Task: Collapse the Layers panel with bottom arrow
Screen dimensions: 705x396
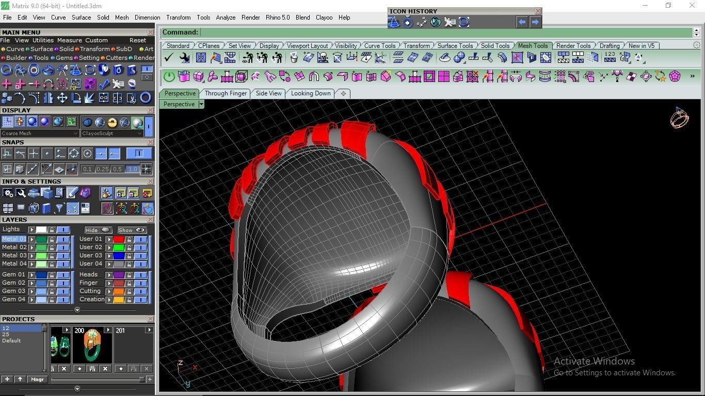Action: [77, 310]
